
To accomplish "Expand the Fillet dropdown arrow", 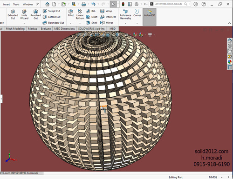I will click(71, 23).
